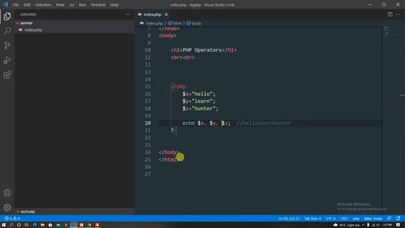Open the Manage gear icon
405x228 pixels.
click(x=7, y=207)
